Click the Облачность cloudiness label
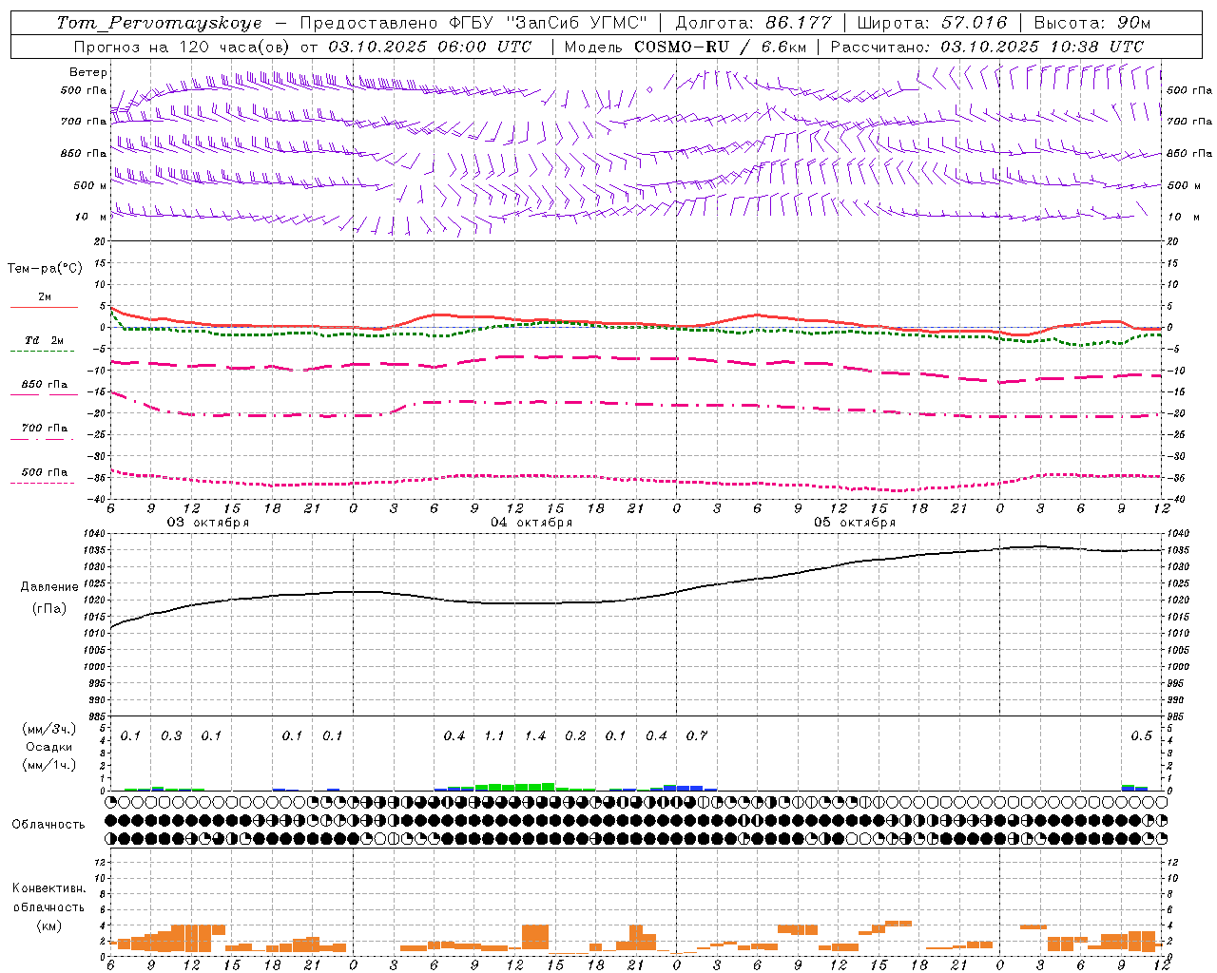1217x973 pixels. coord(49,824)
